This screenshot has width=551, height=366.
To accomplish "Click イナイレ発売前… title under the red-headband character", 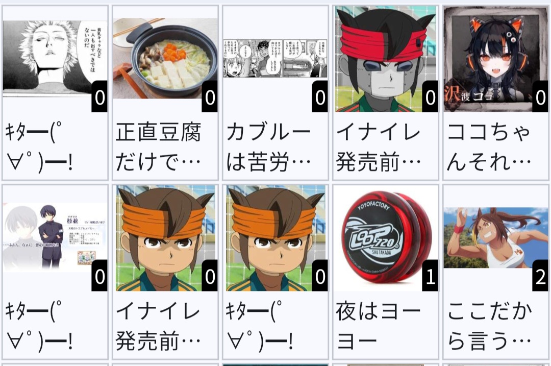I will [379, 147].
